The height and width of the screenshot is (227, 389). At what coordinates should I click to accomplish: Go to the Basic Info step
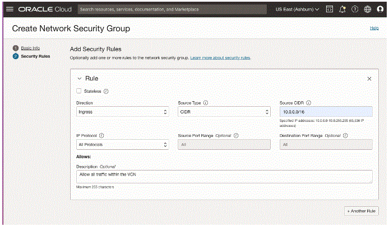30,48
